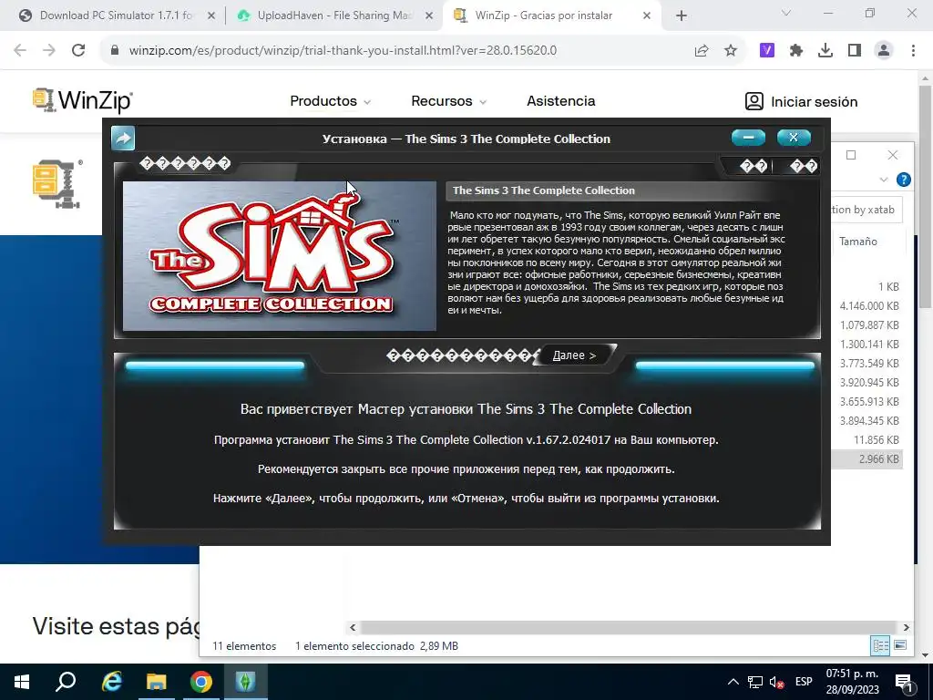Switch to the Download PC Simulator tab
Viewport: 933px width, 700px height.
coord(116,15)
